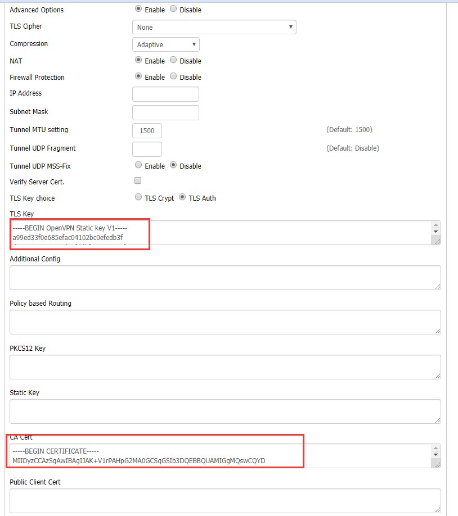
Task: Click resize grip of Static Key textarea
Action: click(438, 420)
